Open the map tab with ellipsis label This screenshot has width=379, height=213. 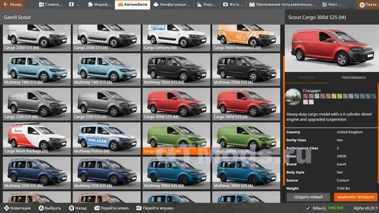pyautogui.click(x=75, y=5)
